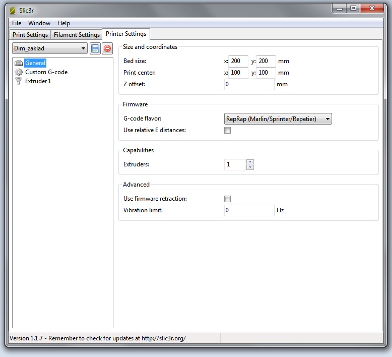Click the Bed size y field

click(266, 61)
